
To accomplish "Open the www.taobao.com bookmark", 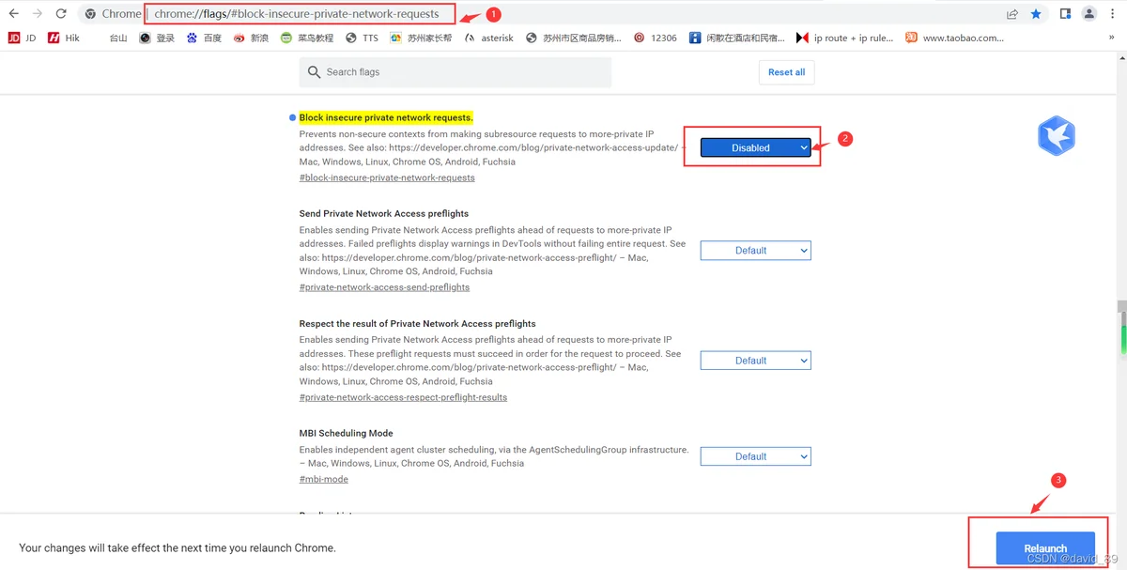I will click(x=955, y=38).
